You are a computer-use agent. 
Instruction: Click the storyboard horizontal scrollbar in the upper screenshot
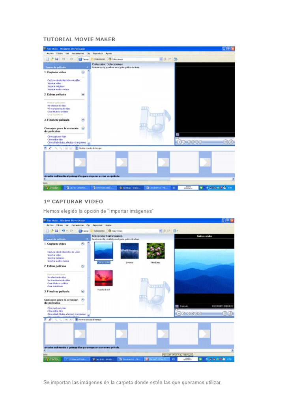pos(139,179)
